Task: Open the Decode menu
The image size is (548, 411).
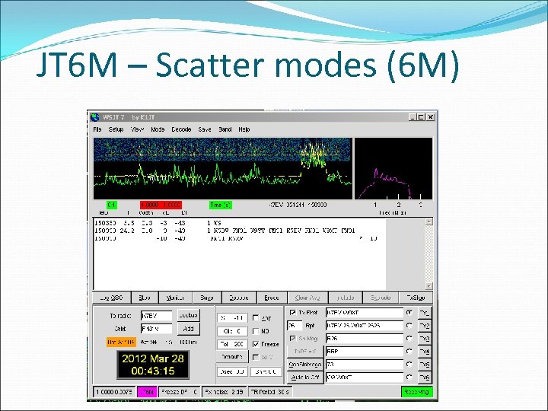Action: coord(181,129)
